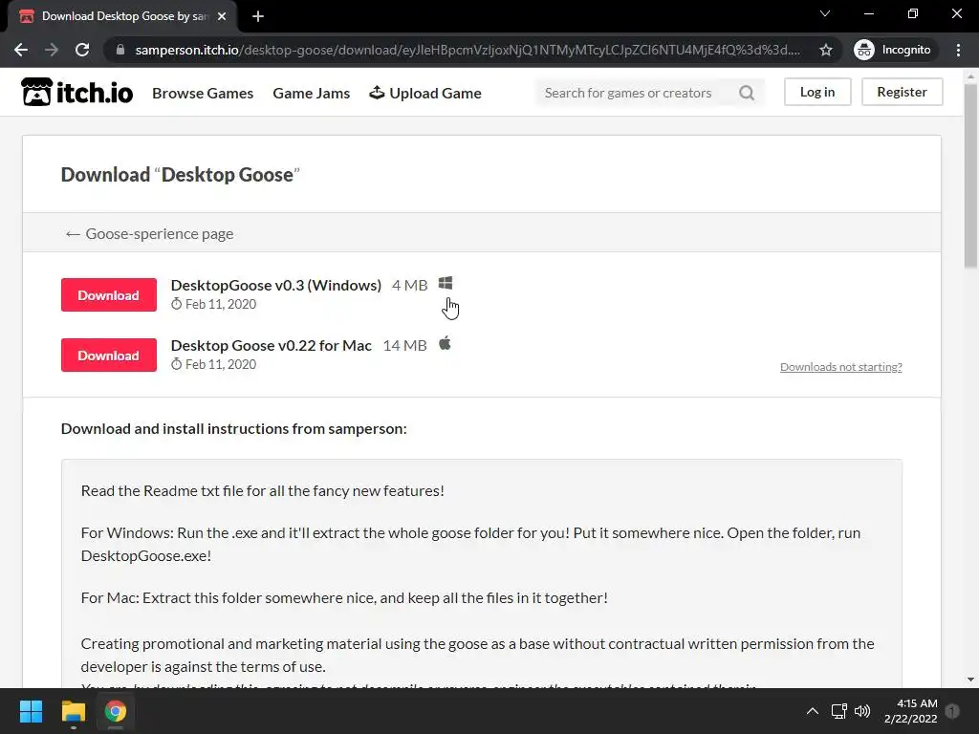Open Browse Games

pos(203,93)
